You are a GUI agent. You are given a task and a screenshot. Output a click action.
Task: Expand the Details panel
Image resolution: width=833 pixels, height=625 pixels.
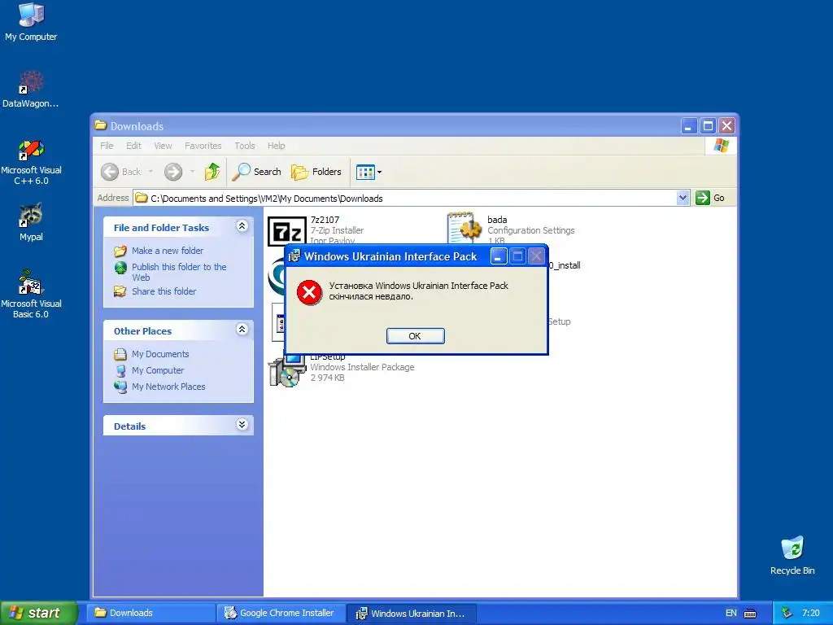(242, 425)
